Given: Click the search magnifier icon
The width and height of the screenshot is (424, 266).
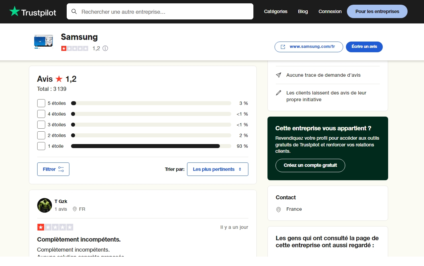Looking at the screenshot, I should pos(74,11).
